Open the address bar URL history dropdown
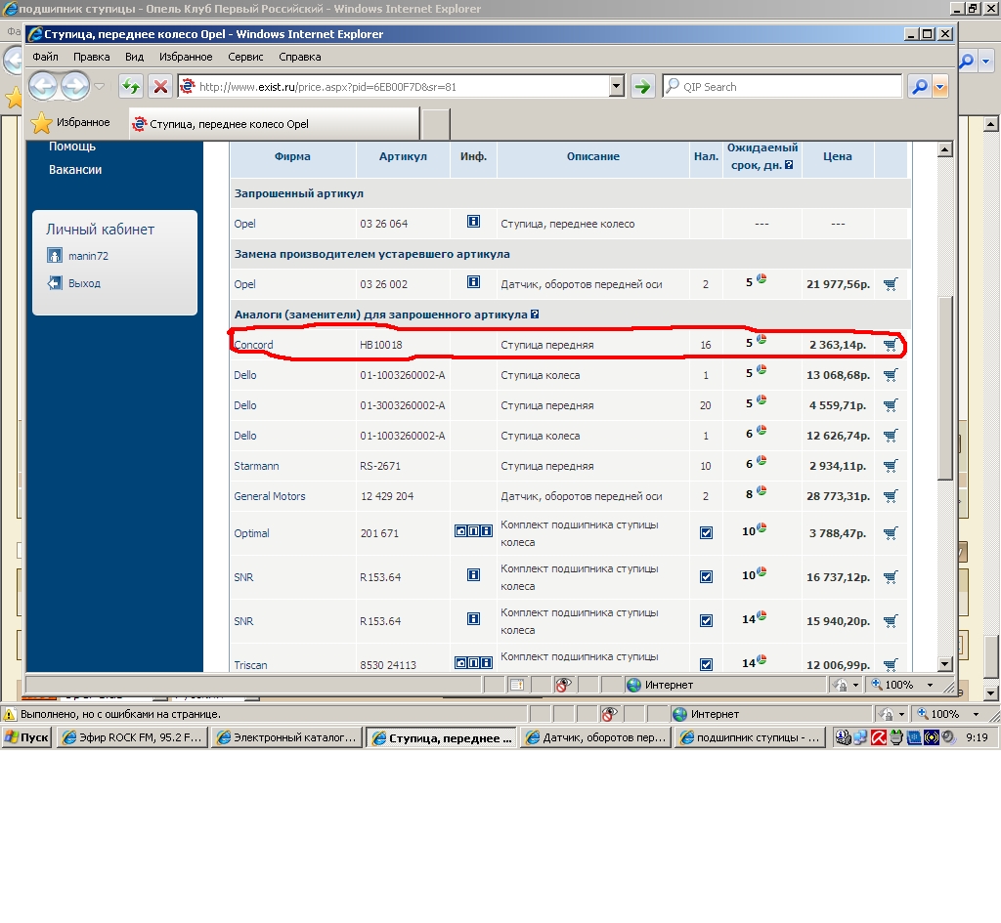The image size is (1001, 923). pyautogui.click(x=617, y=86)
